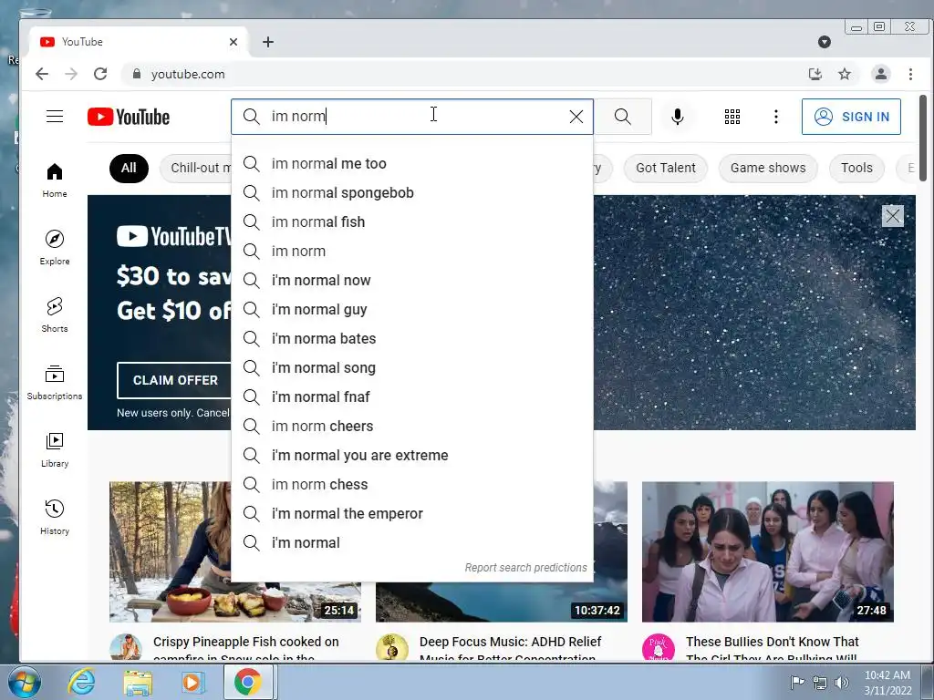The image size is (934, 700).
Task: Select the Tools chip
Action: click(856, 168)
